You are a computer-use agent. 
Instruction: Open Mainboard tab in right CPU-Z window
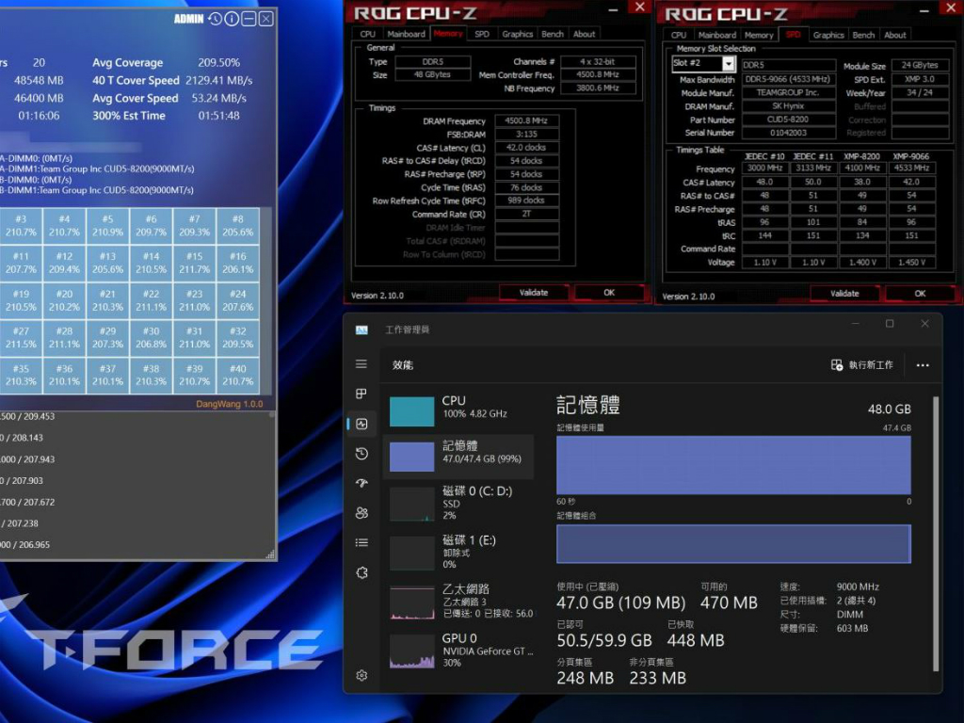pos(716,36)
